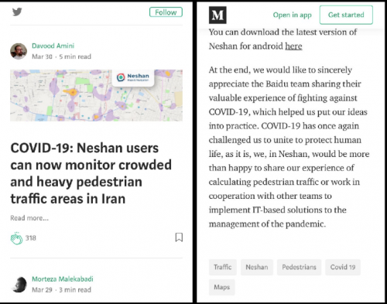This screenshot has height=304, width=387.
Task: Bookmark the Neshan users article
Action: coord(179,237)
